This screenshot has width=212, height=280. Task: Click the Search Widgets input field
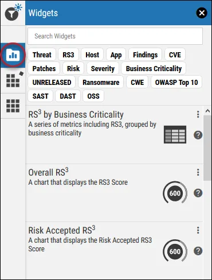115,36
